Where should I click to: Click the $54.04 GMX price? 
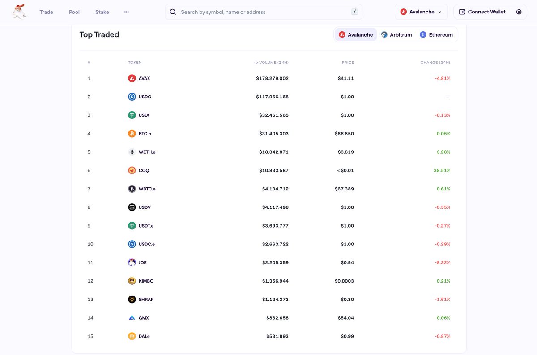pyautogui.click(x=346, y=318)
